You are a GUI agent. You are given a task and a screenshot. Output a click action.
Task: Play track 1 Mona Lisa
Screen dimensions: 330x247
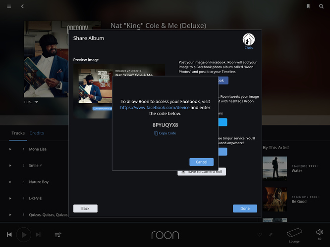pyautogui.click(x=10, y=149)
